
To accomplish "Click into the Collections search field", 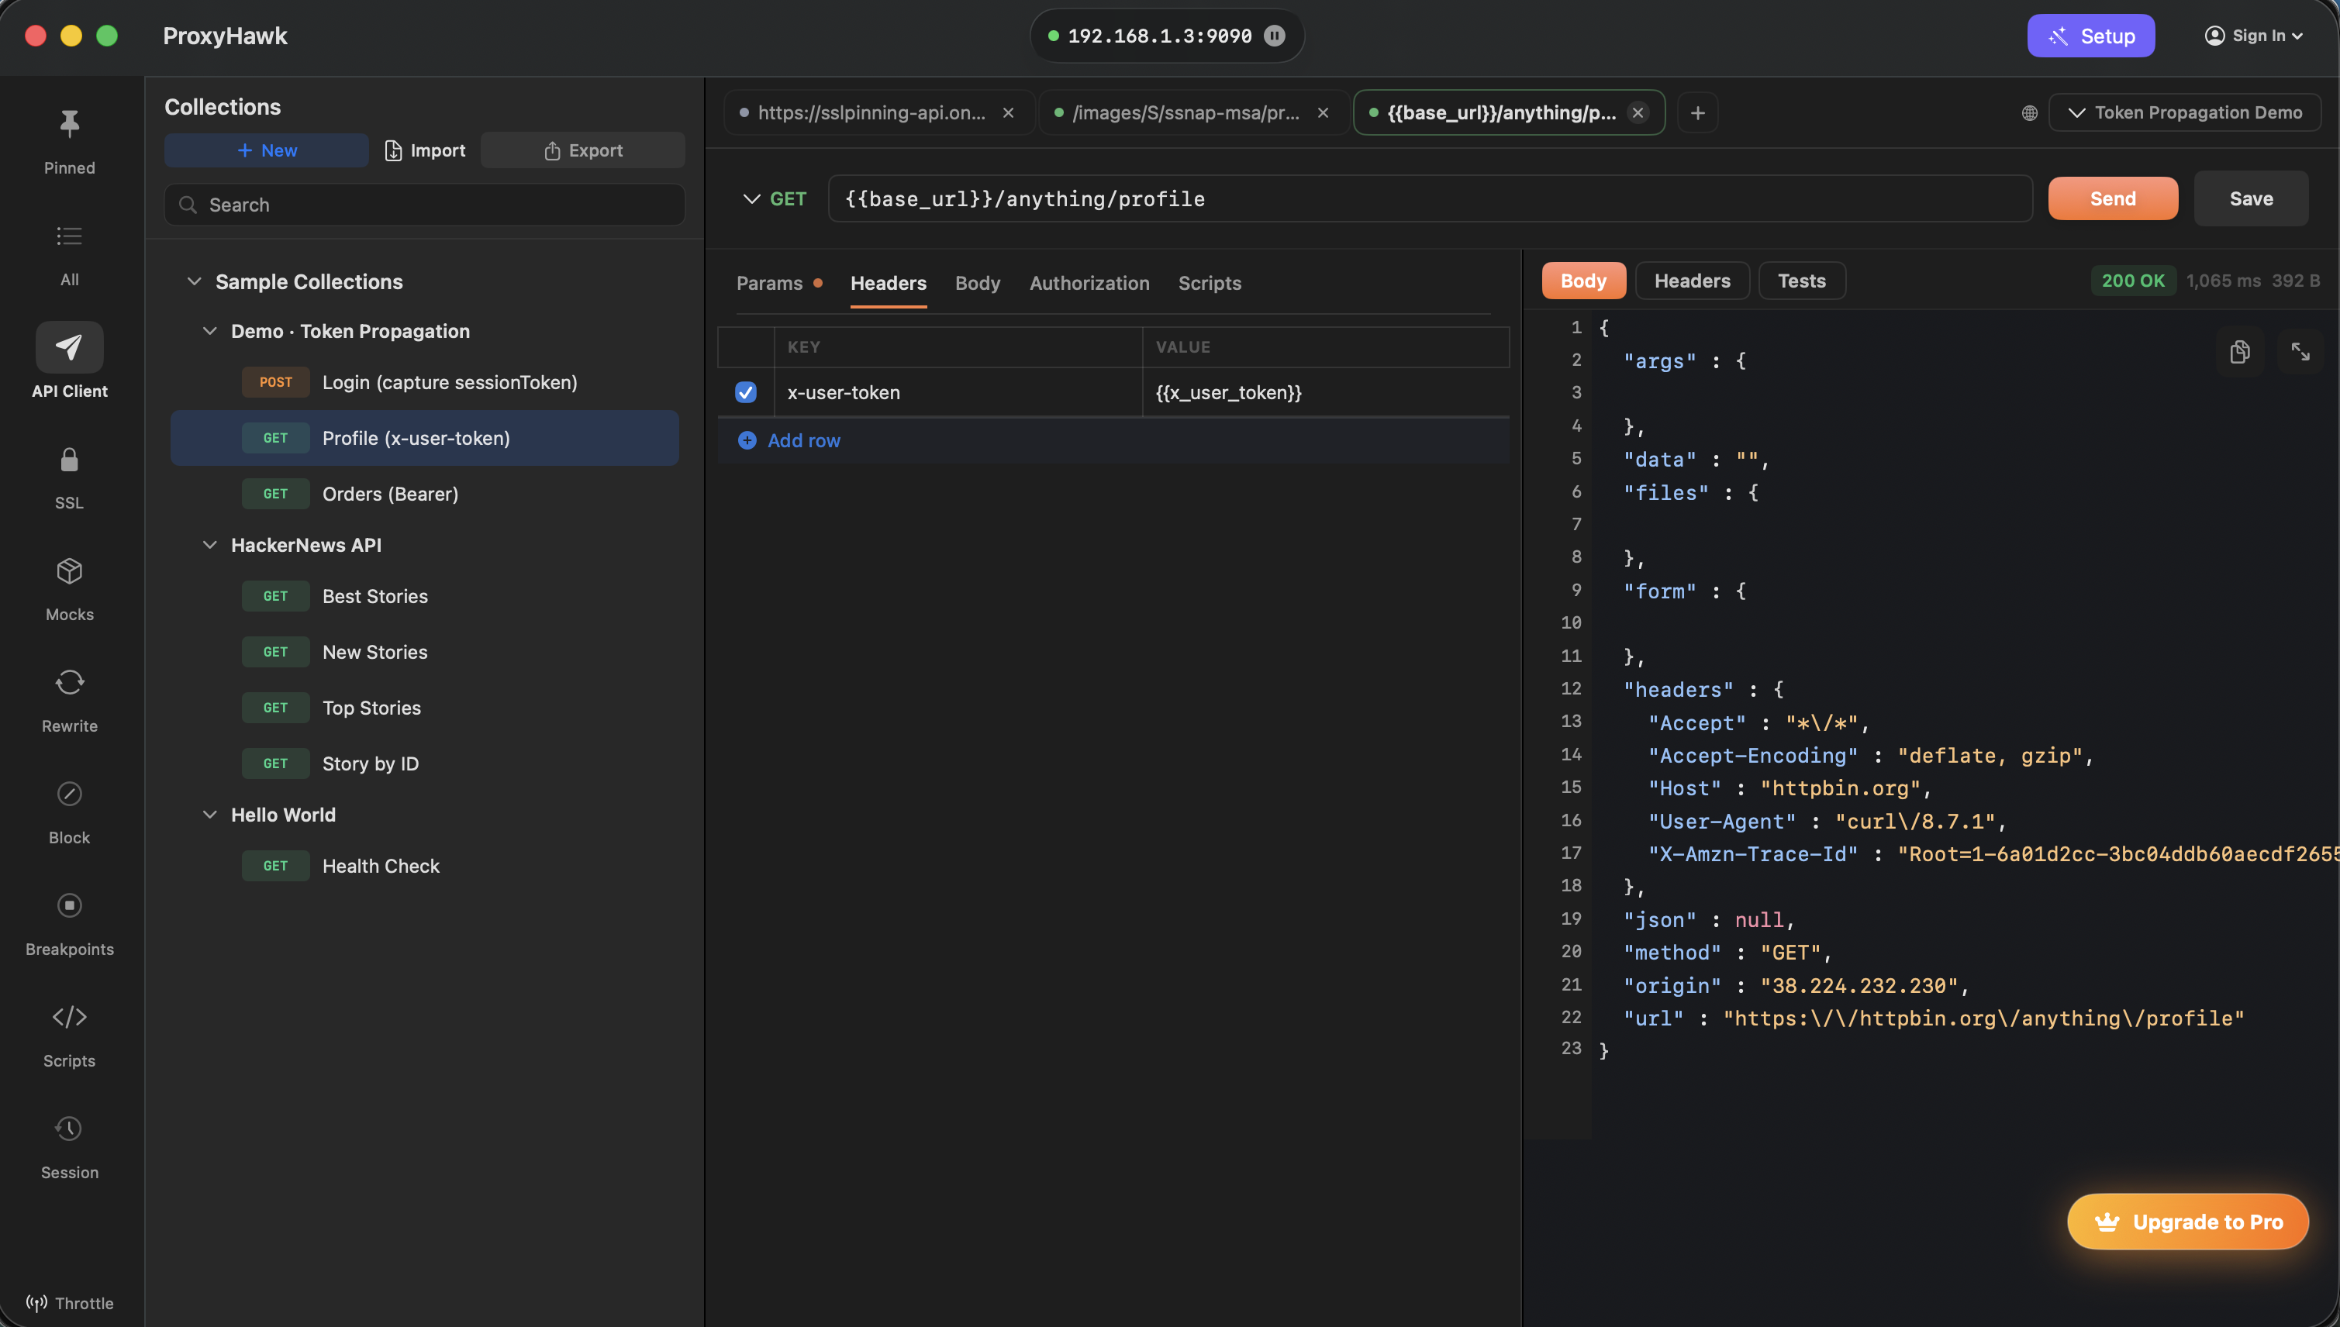I will click(x=425, y=205).
